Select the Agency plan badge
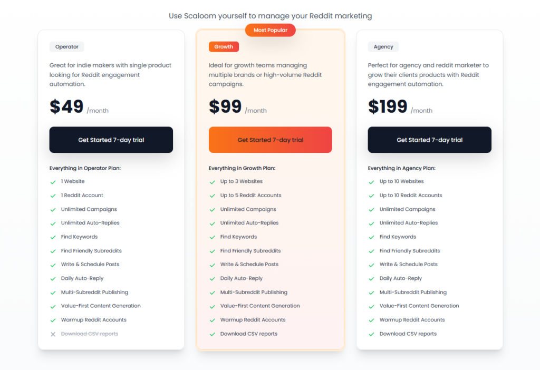 [383, 47]
